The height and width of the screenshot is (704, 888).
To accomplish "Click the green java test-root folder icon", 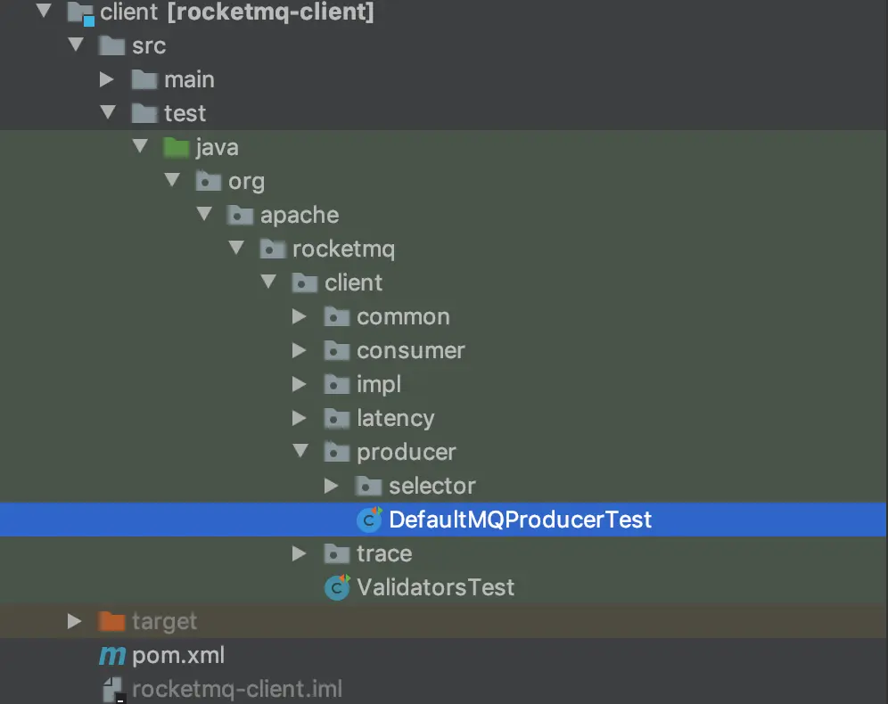I will (x=177, y=147).
